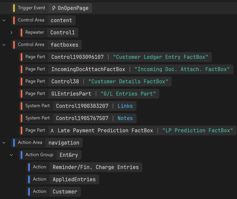
Task: Expand the Repeater Control1 node
Action: tap(11, 32)
